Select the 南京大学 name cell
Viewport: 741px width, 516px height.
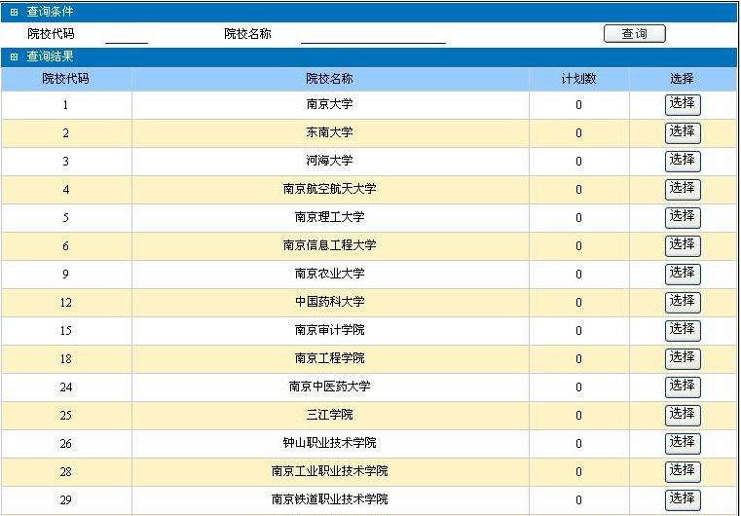pos(330,104)
